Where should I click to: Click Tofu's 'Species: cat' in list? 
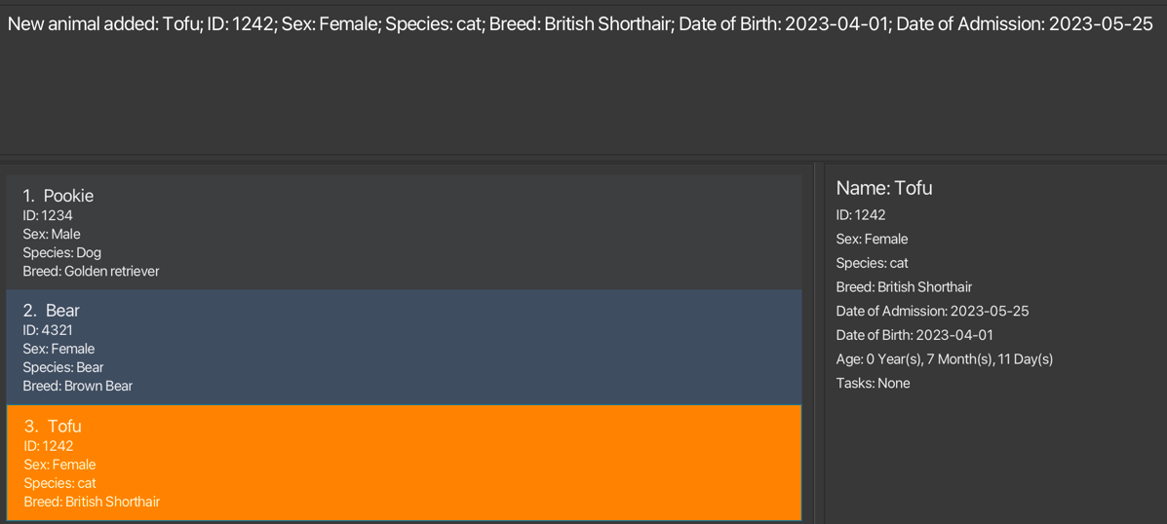(x=59, y=483)
